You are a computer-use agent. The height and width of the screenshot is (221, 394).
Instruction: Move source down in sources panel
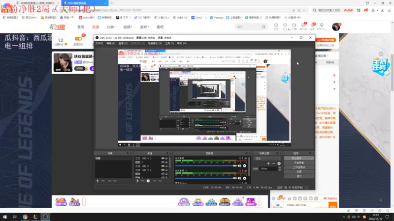[160, 181]
